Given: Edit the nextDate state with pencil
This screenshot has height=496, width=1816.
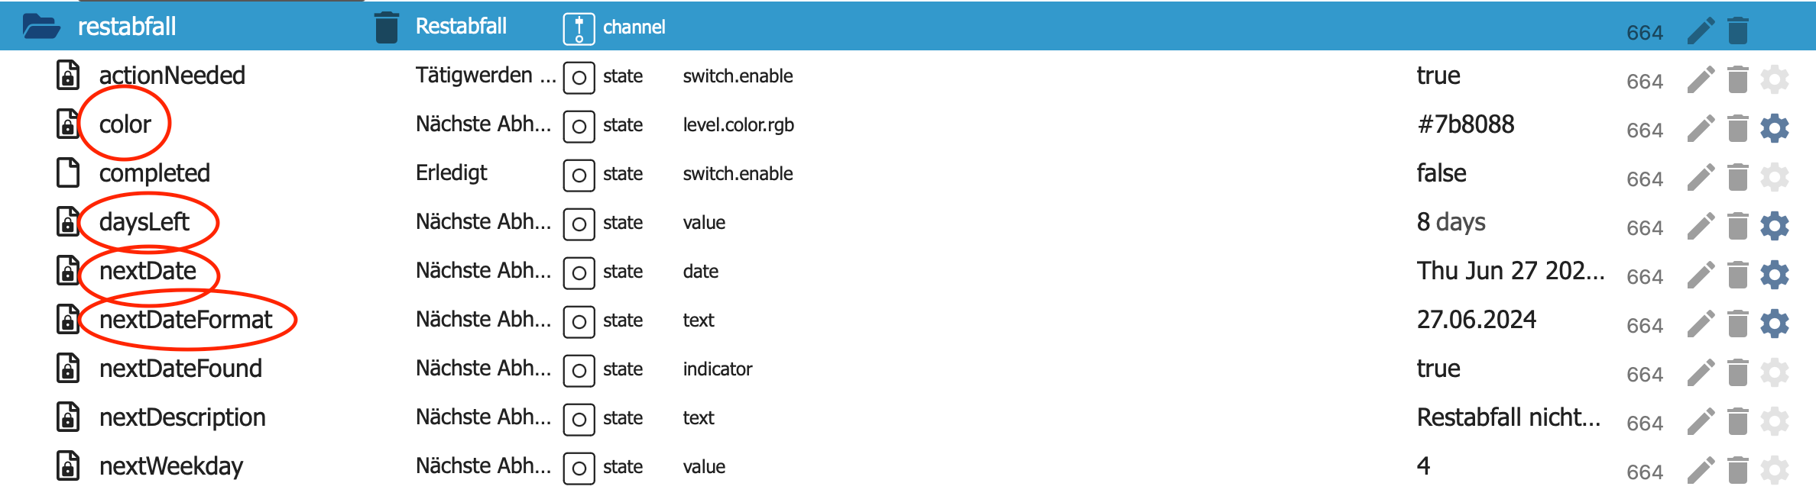Looking at the screenshot, I should [x=1701, y=275].
